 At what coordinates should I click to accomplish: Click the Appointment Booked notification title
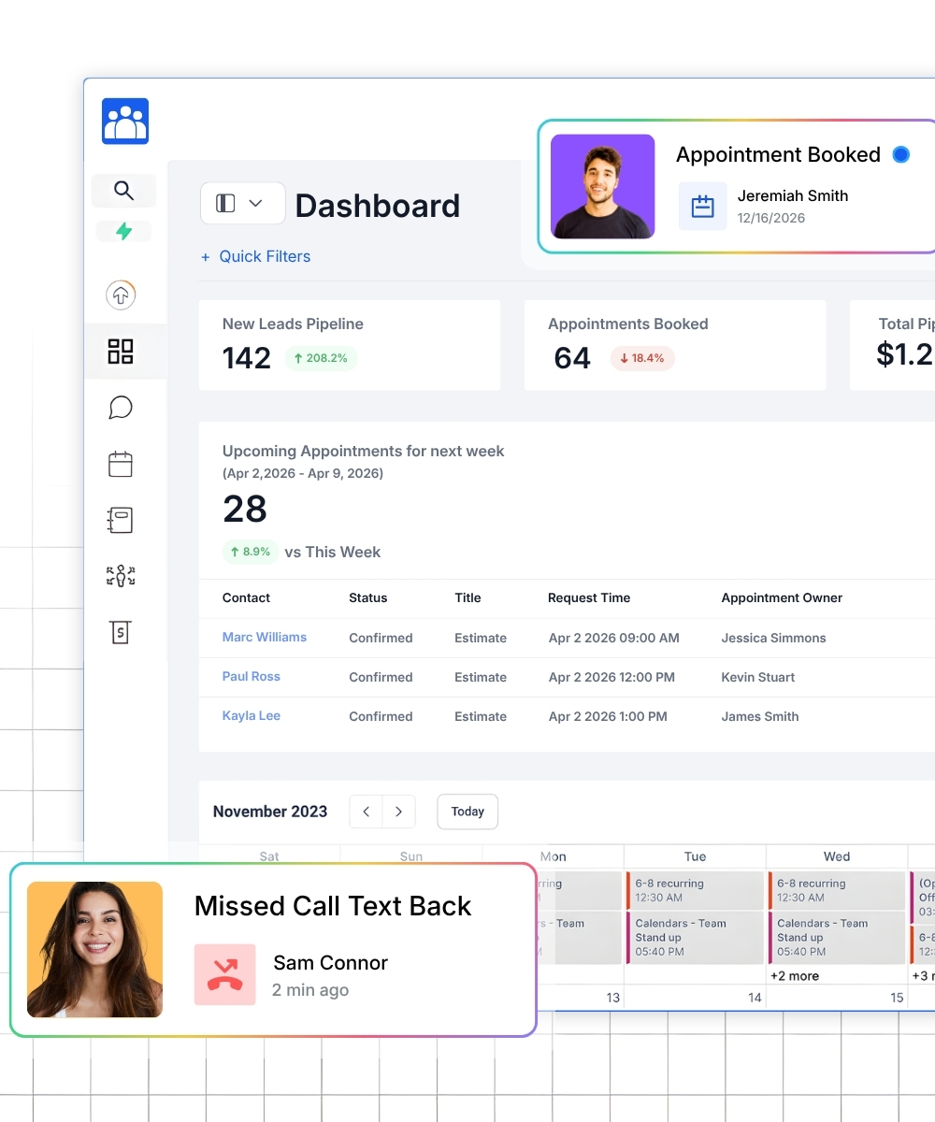click(778, 155)
